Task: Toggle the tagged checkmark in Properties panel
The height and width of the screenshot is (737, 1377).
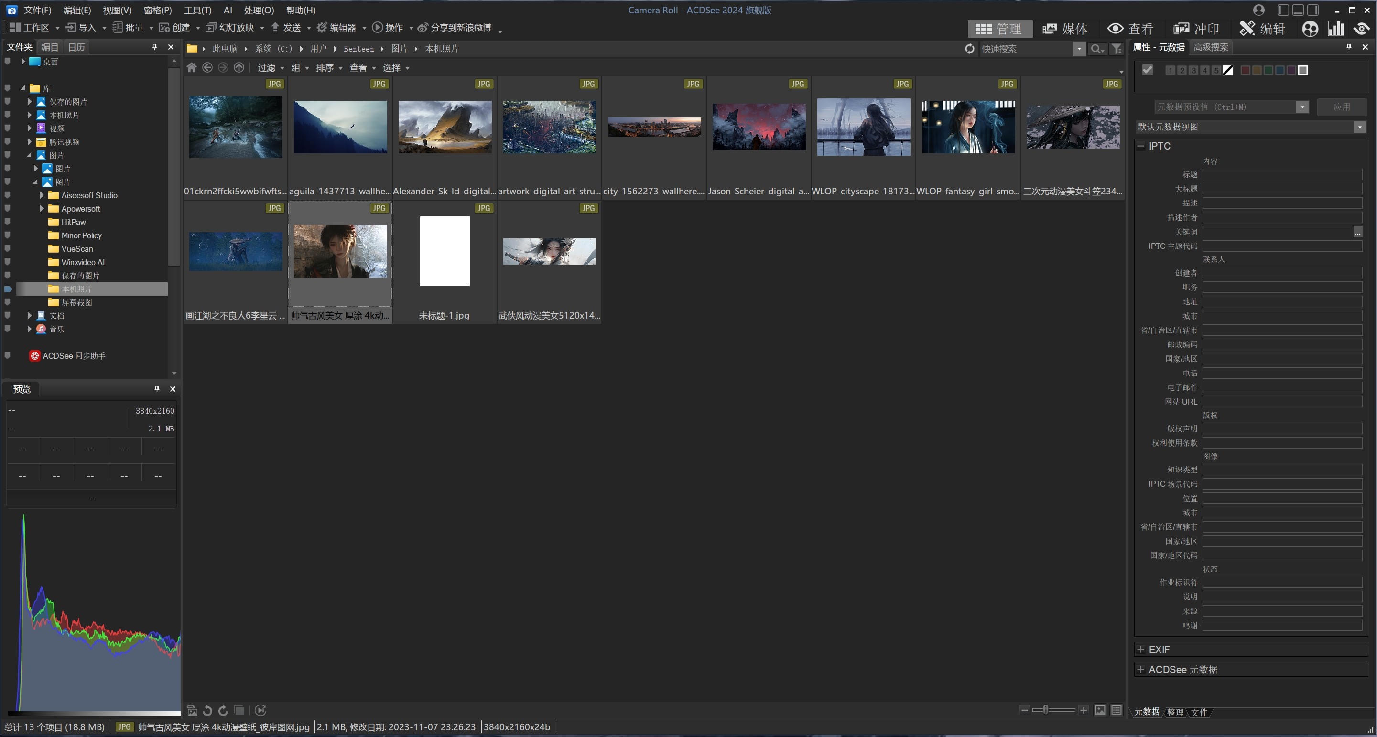Action: point(1147,70)
